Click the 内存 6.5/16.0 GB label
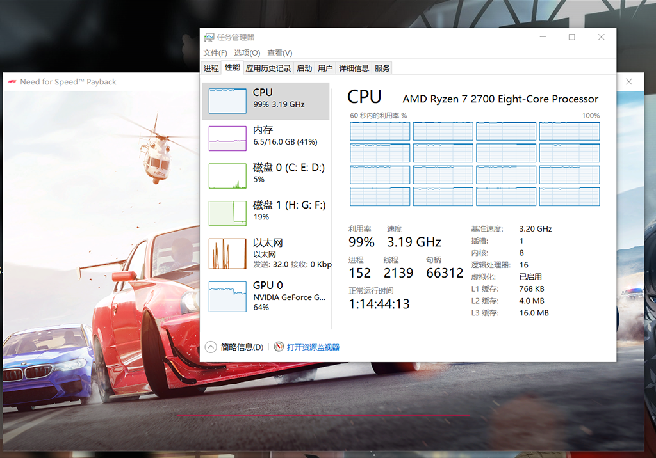Screen dimensions: 656x458 coord(285,142)
